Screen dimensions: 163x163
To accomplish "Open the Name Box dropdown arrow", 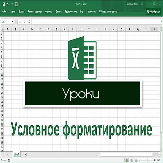I will pyautogui.click(x=12, y=22).
